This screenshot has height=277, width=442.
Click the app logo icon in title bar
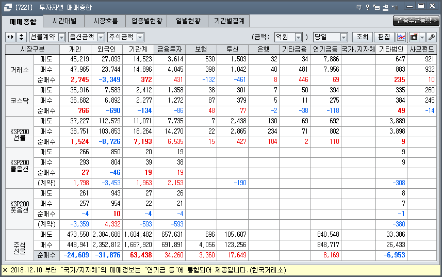click(8, 7)
